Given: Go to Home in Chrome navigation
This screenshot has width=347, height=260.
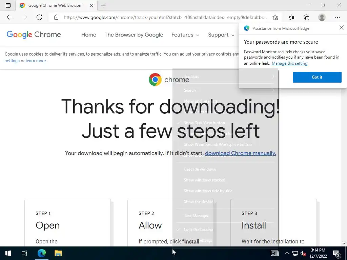Looking at the screenshot, I should click(x=89, y=35).
